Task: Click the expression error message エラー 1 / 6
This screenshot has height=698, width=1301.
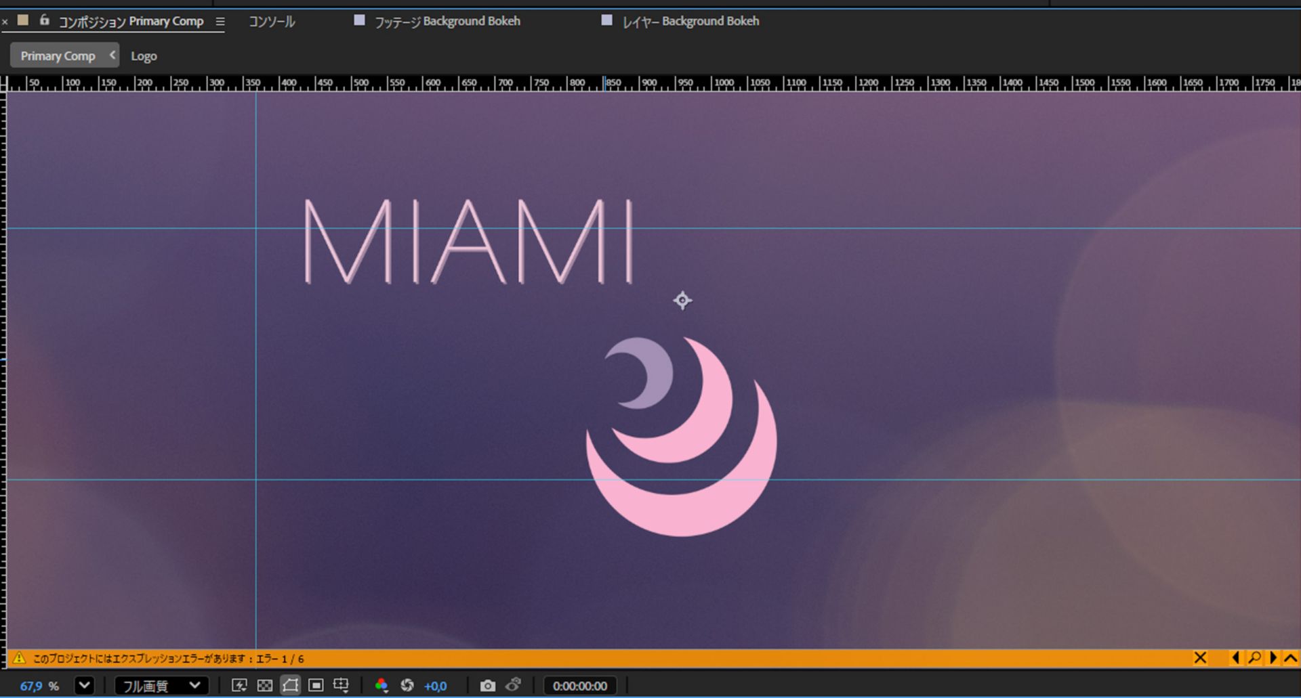Action: pos(168,659)
